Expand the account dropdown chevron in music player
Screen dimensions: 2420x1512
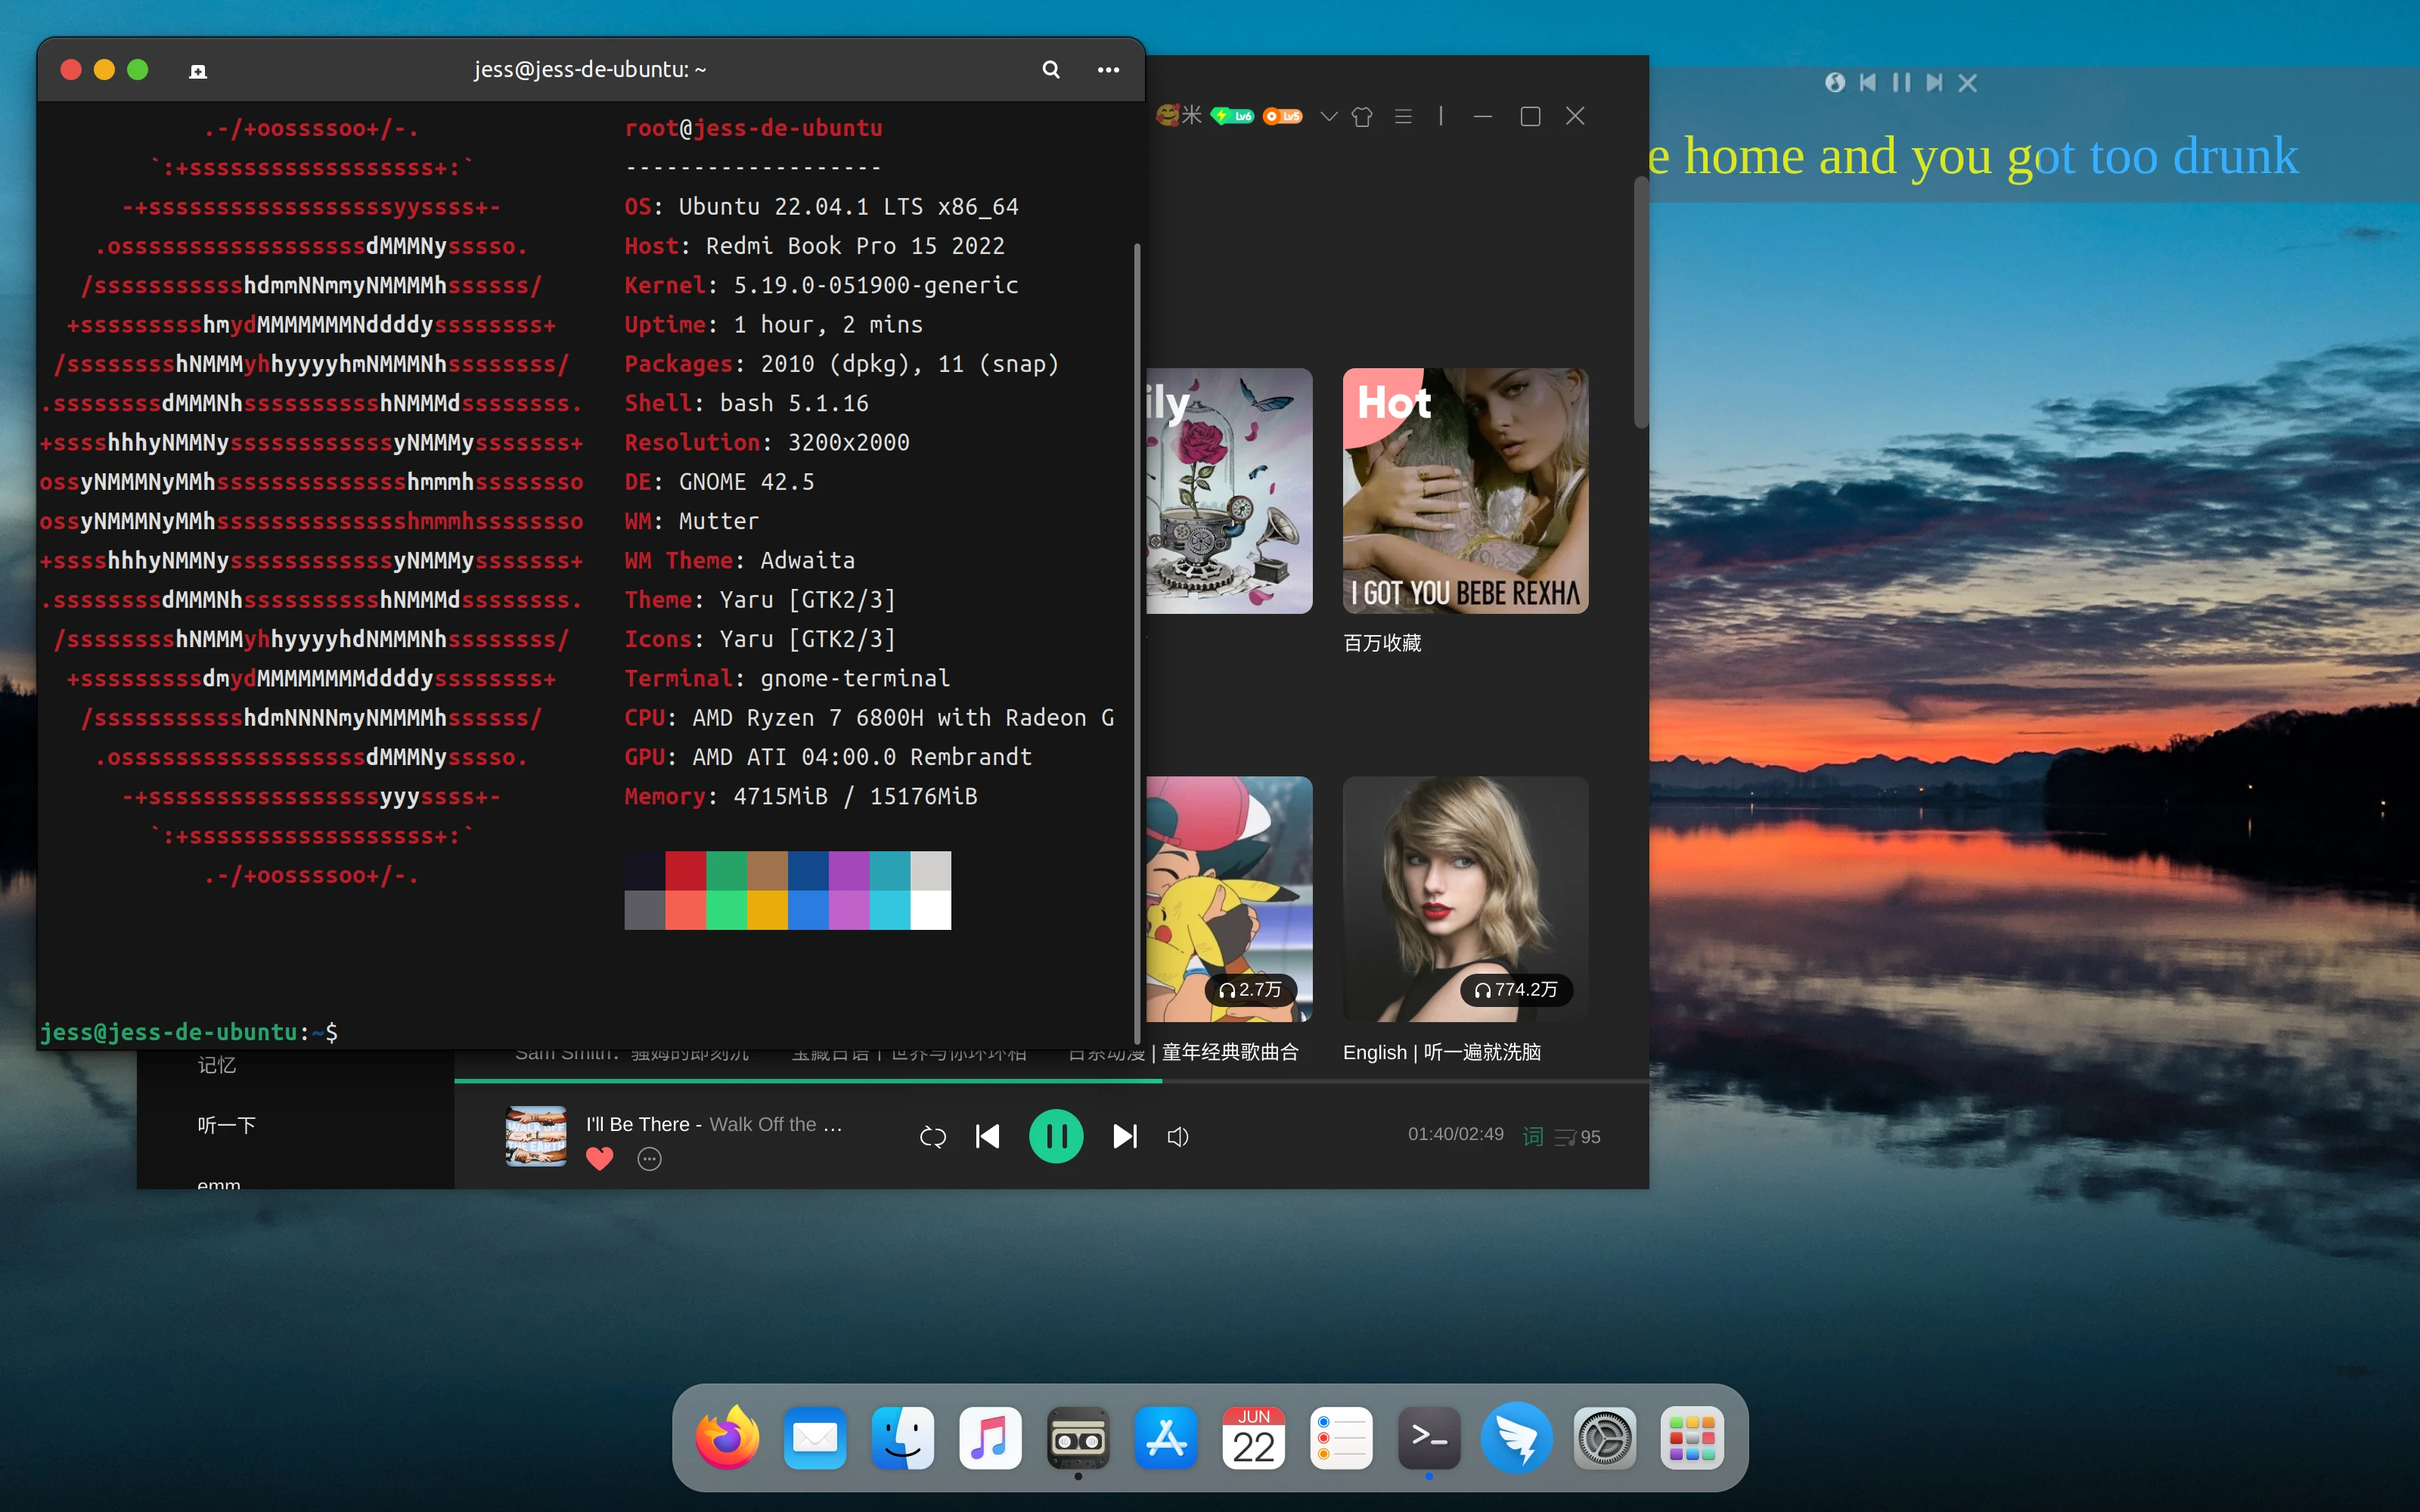pyautogui.click(x=1328, y=116)
